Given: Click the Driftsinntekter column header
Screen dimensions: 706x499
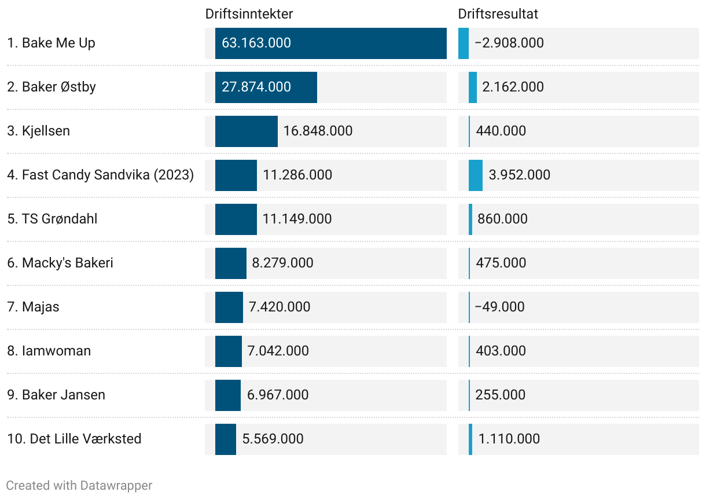Looking at the screenshot, I should (249, 14).
